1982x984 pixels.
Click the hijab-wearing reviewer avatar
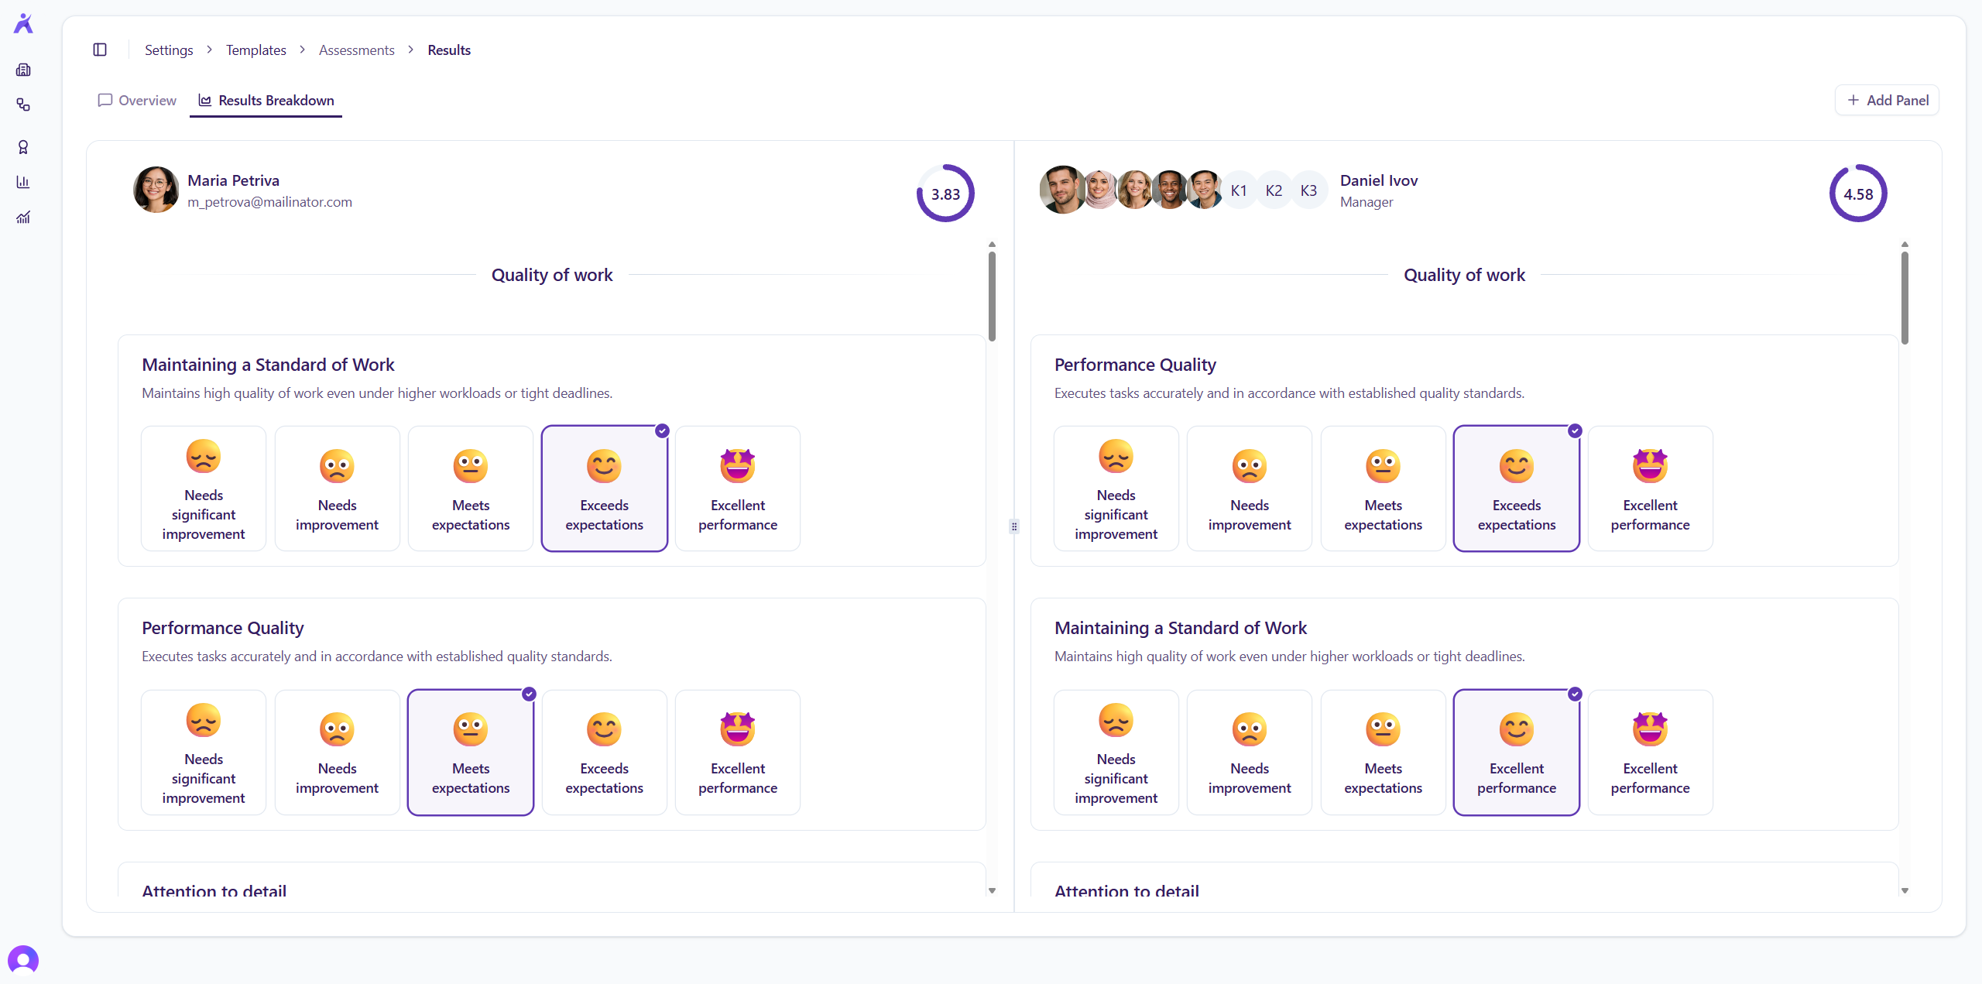click(x=1100, y=190)
